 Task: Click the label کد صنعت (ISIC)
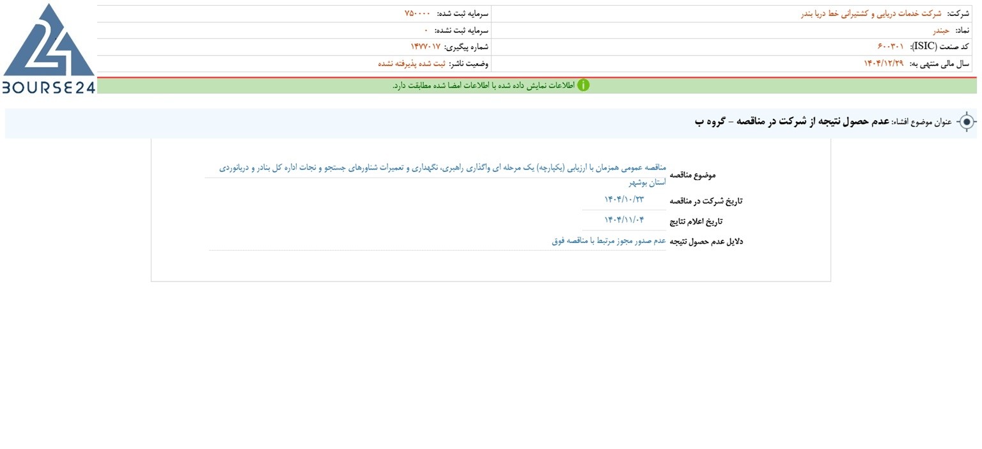pos(940,47)
